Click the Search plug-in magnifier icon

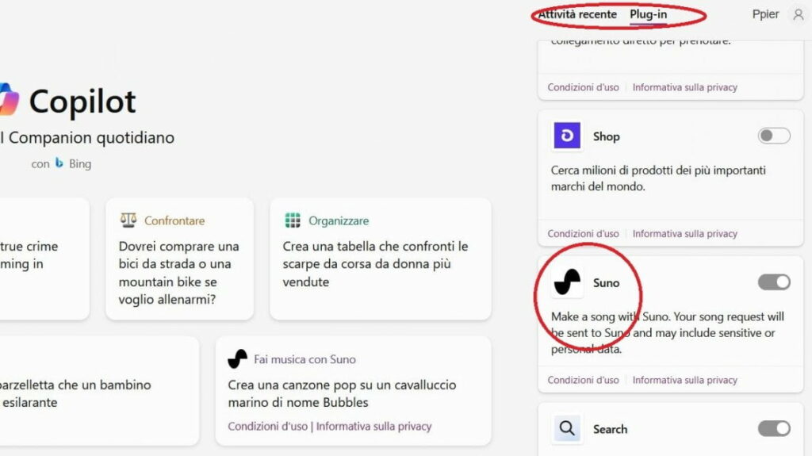coord(566,428)
